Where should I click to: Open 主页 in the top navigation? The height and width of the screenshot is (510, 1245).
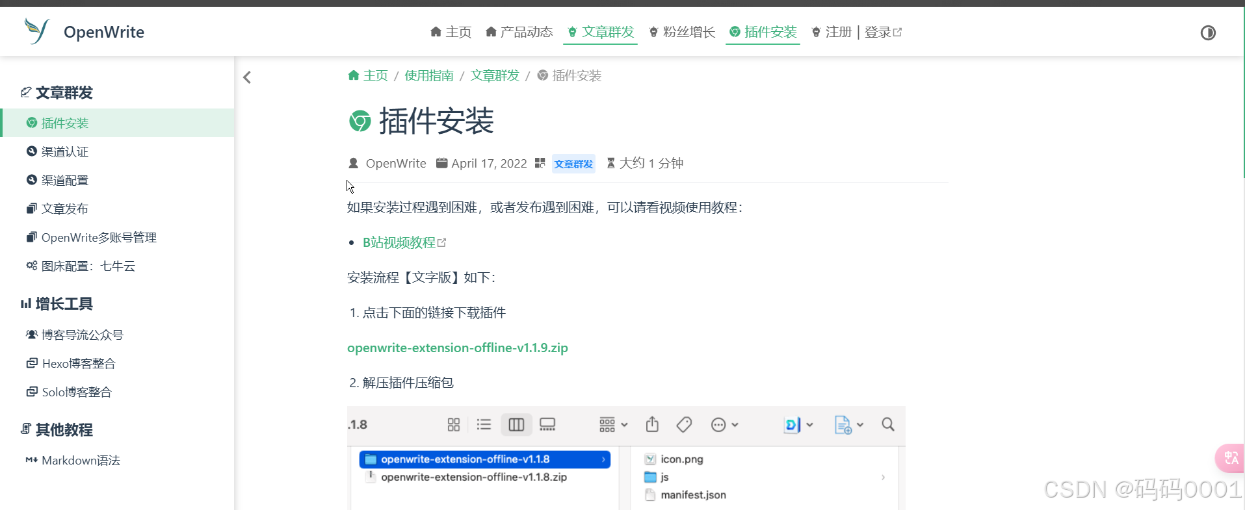tap(451, 32)
